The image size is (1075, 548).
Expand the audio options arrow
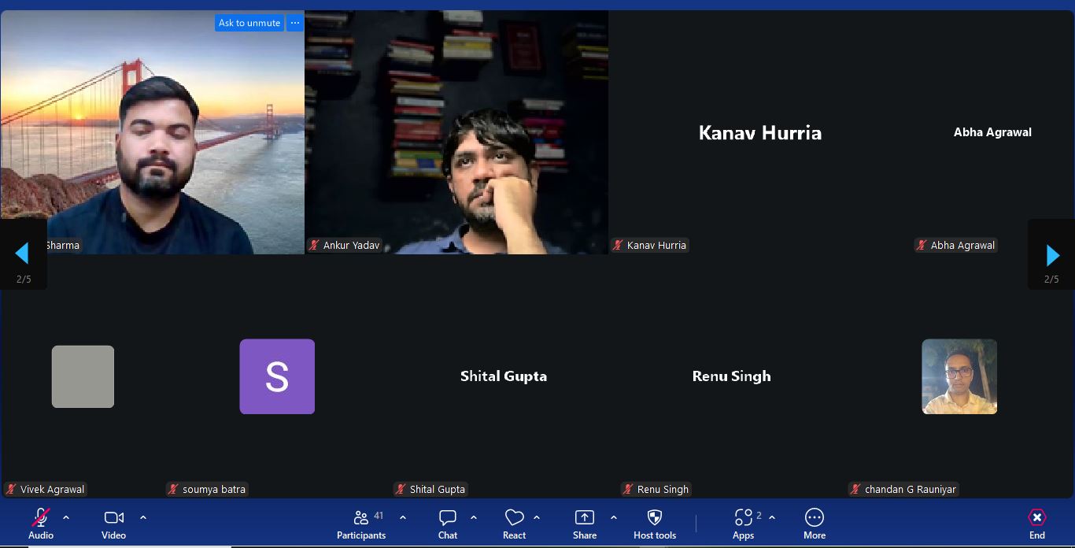tap(66, 517)
